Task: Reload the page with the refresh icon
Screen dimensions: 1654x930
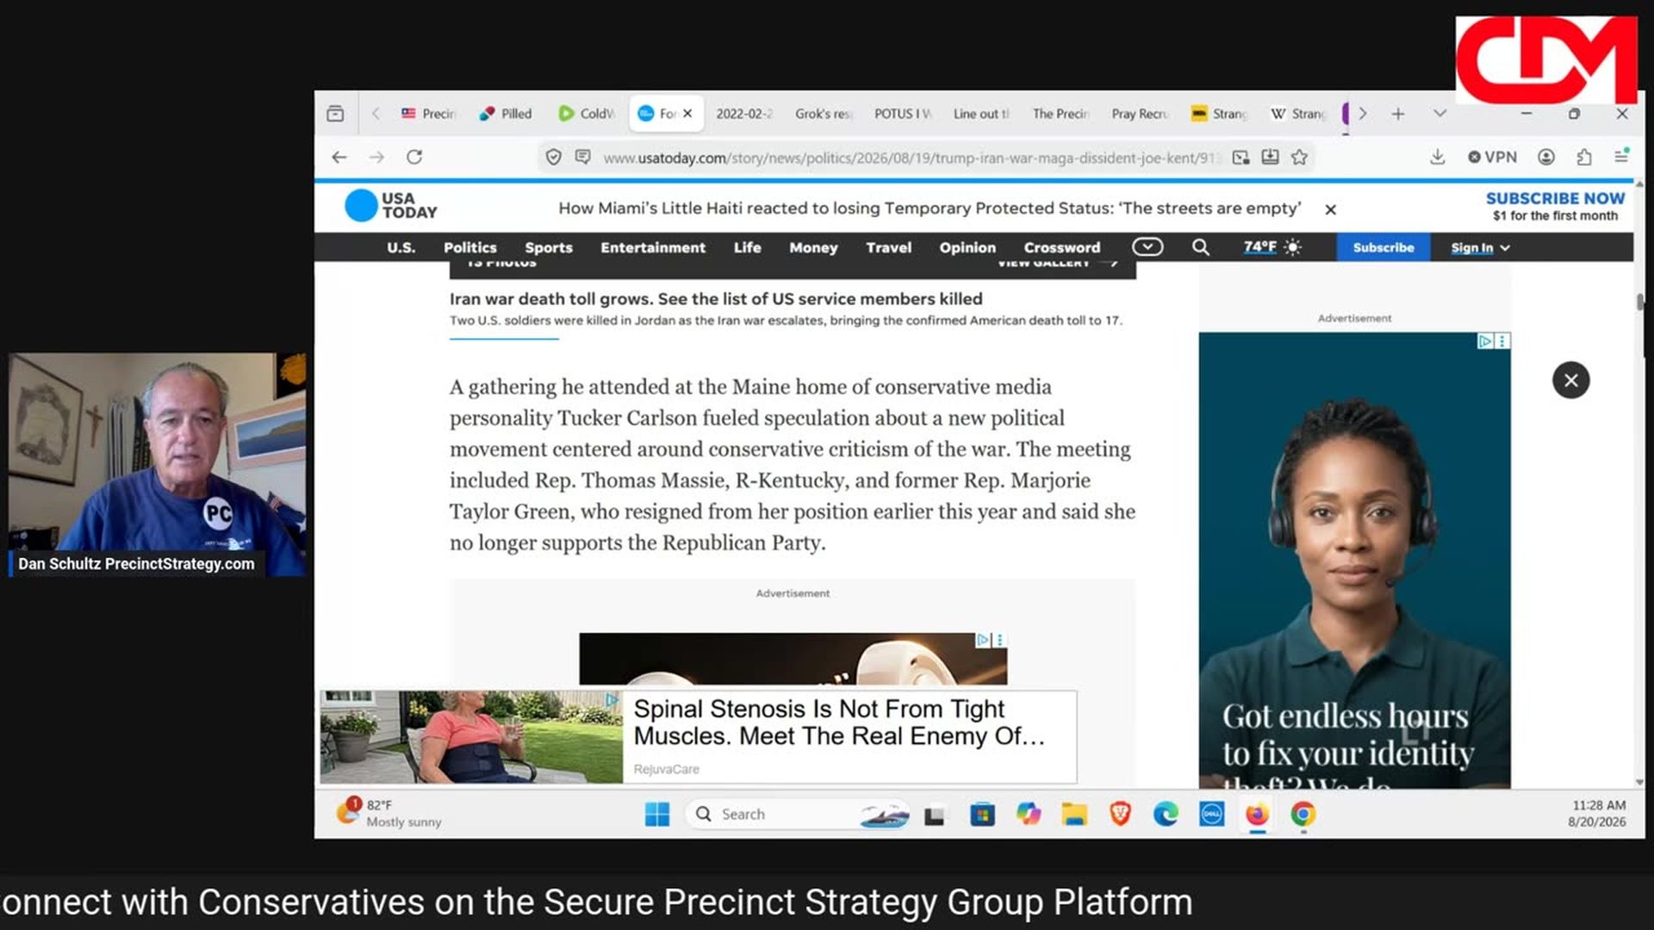Action: tap(414, 157)
